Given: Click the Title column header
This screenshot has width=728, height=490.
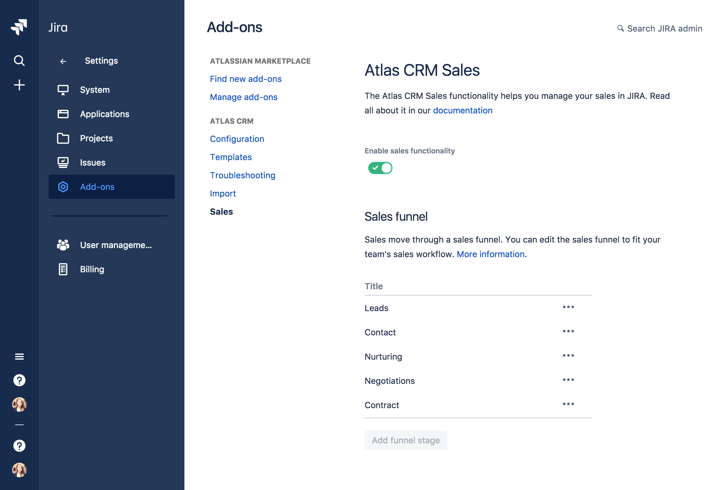Looking at the screenshot, I should click(x=373, y=286).
